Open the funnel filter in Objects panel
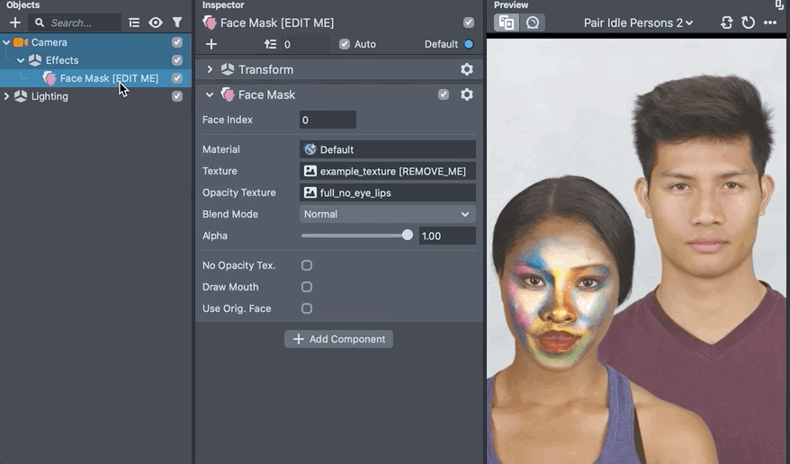790x464 pixels. point(177,22)
